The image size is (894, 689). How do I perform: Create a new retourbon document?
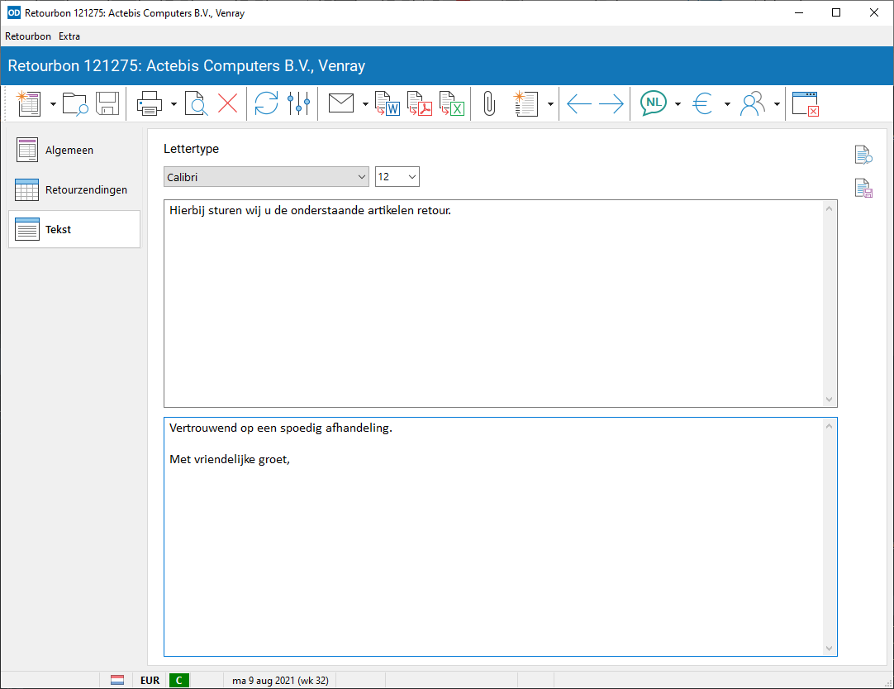pos(29,104)
